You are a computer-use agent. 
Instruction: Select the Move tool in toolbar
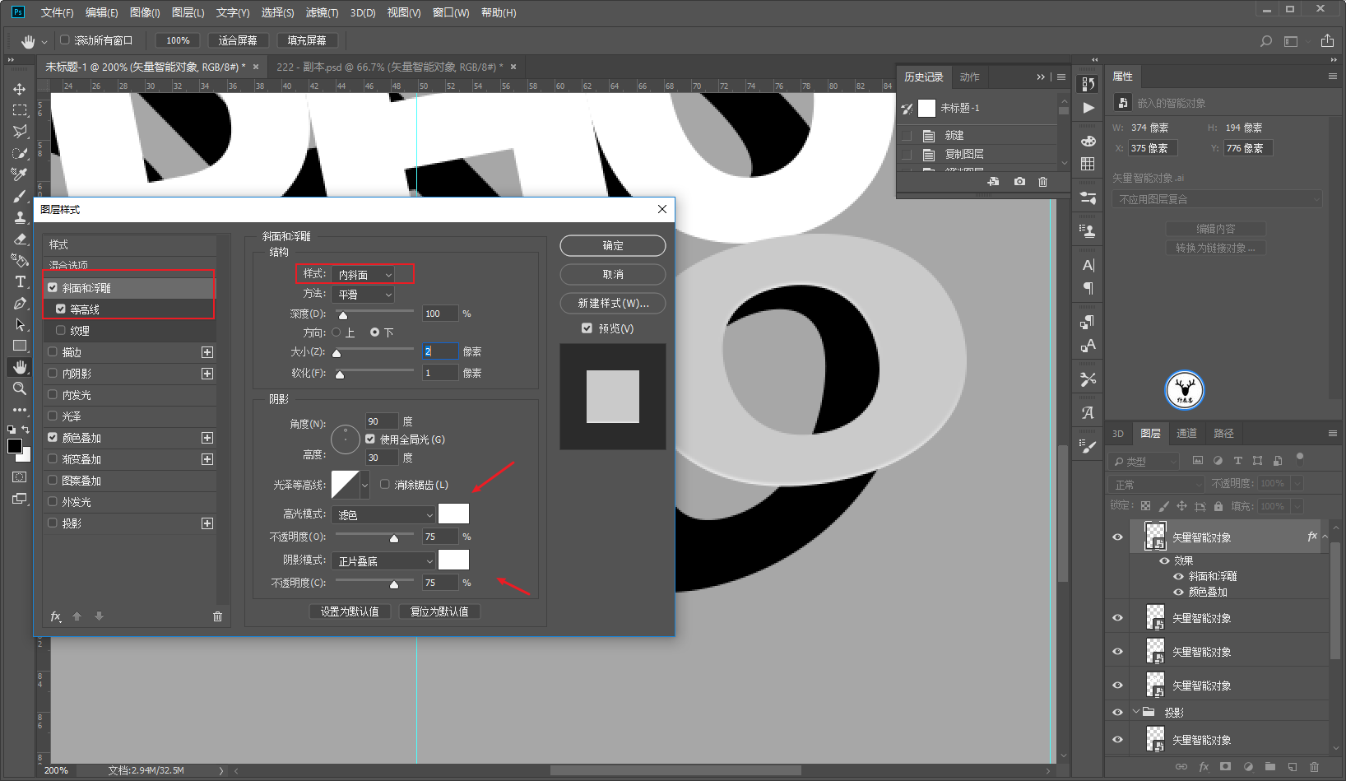pyautogui.click(x=20, y=89)
